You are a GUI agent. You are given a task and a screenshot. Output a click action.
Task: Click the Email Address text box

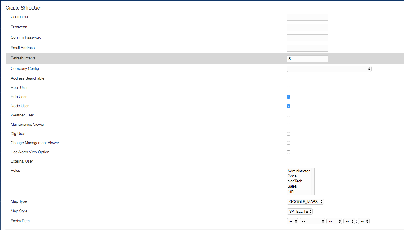pos(307,48)
